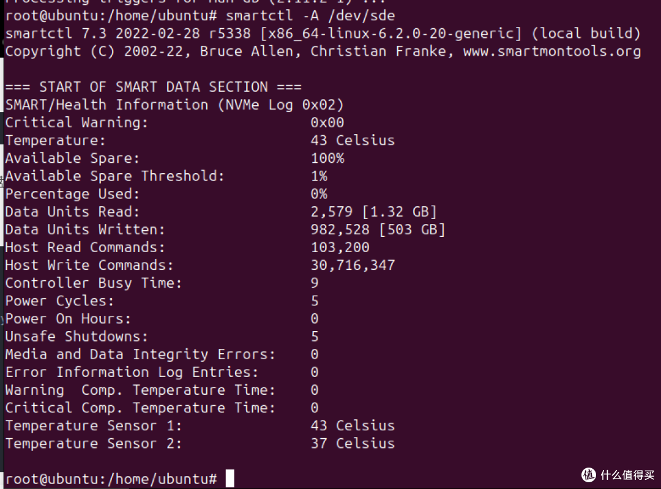Click the Media and Data Integrity Errors label
Viewport: 661px width, 489px height.
(140, 354)
